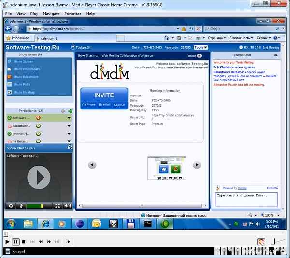The image size is (290, 258).
Task: Collapse the Public Chat panel with the double arrow
Action: [275, 55]
